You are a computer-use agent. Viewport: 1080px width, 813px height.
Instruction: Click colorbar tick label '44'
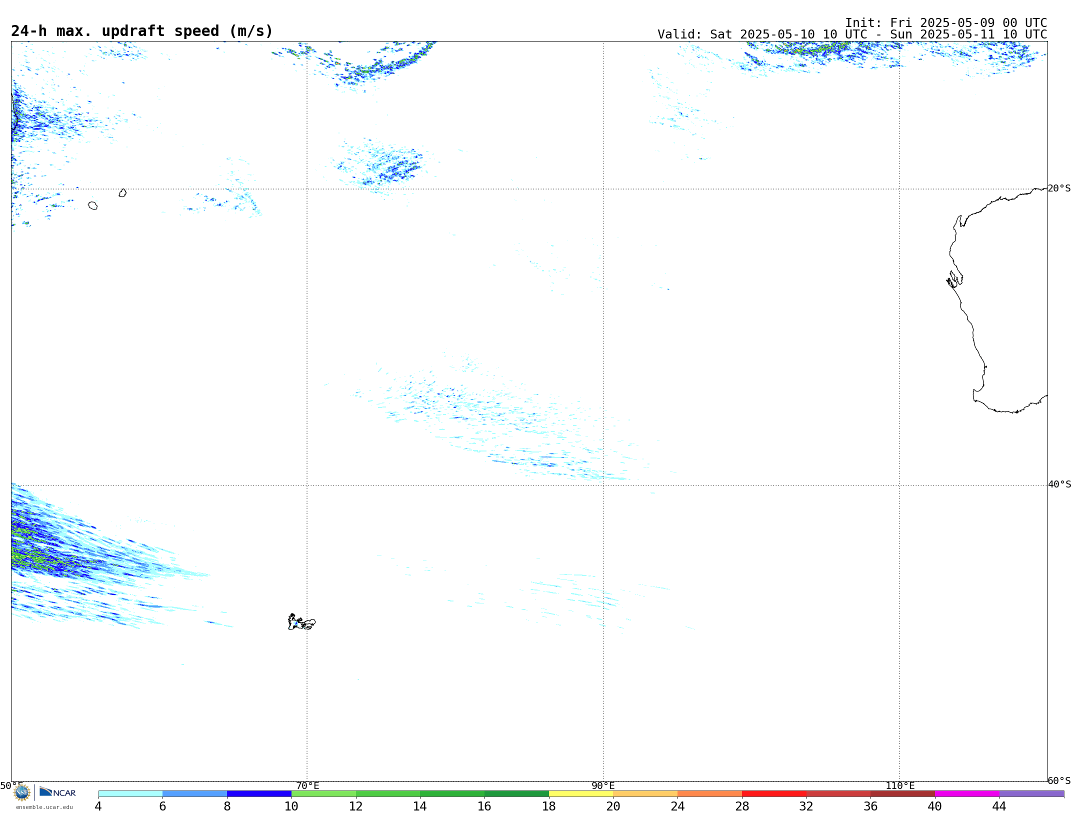coord(999,806)
